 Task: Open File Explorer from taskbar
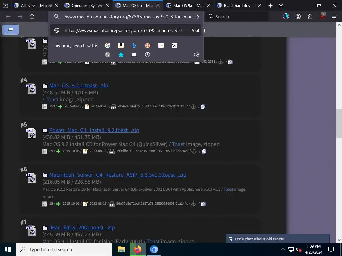point(121,249)
